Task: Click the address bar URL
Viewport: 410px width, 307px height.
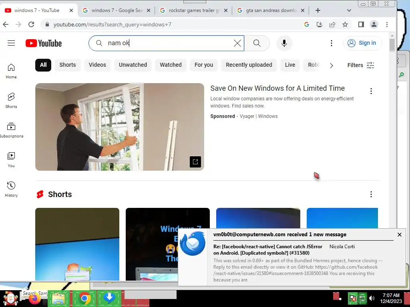Action: 113,24
